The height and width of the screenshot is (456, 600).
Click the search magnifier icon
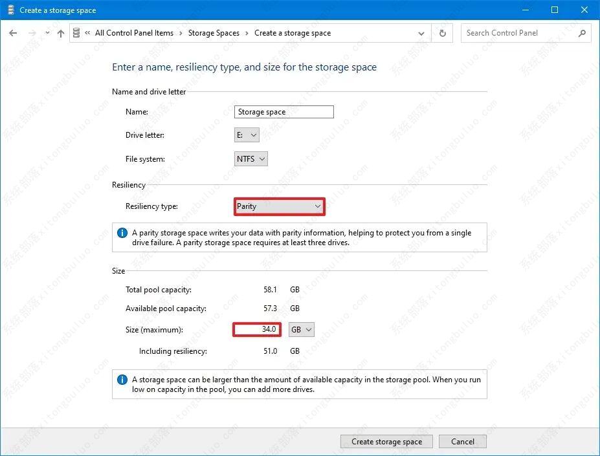pyautogui.click(x=583, y=33)
